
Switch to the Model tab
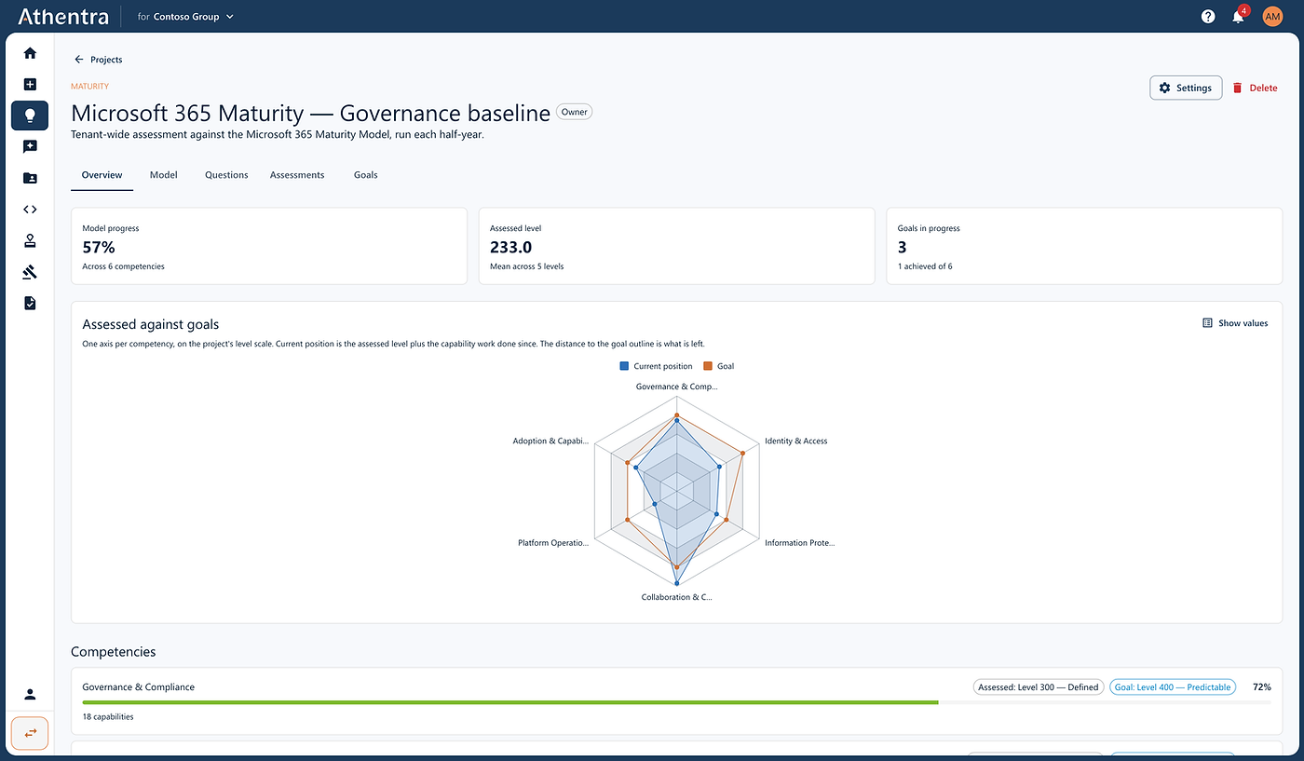pyautogui.click(x=164, y=175)
